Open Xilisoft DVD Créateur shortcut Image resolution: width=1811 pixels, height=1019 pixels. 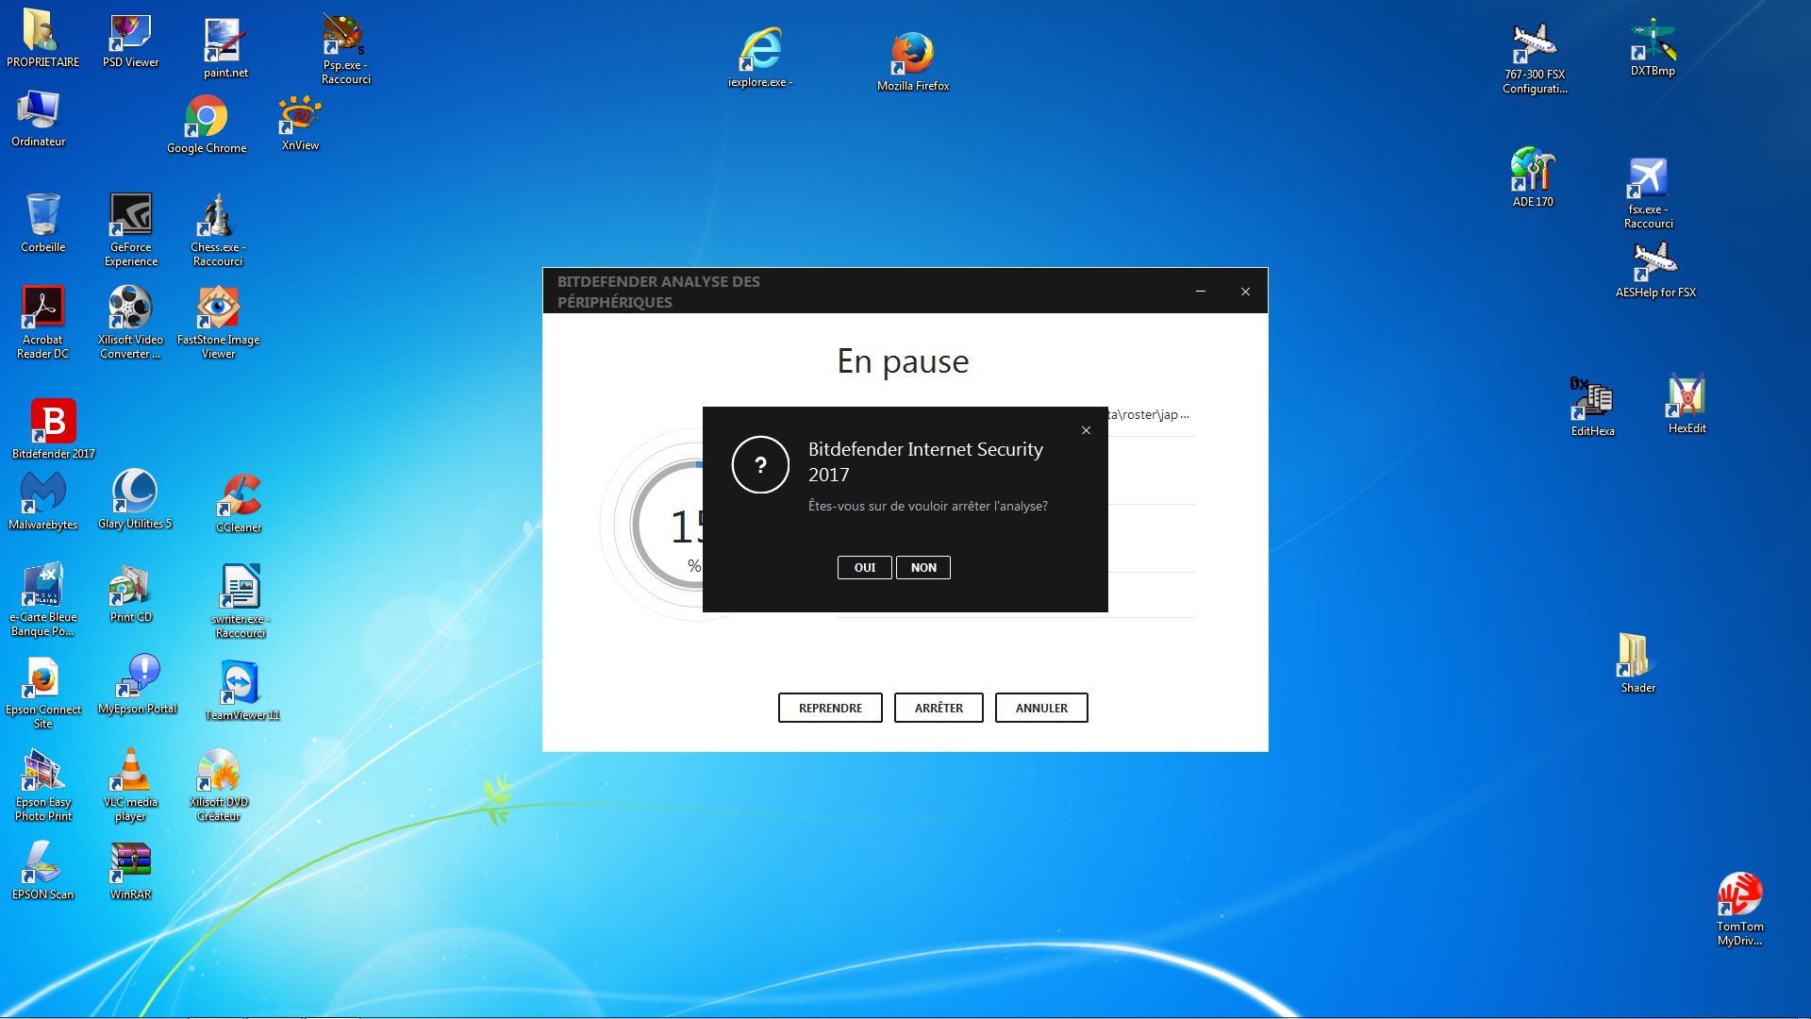click(x=218, y=784)
